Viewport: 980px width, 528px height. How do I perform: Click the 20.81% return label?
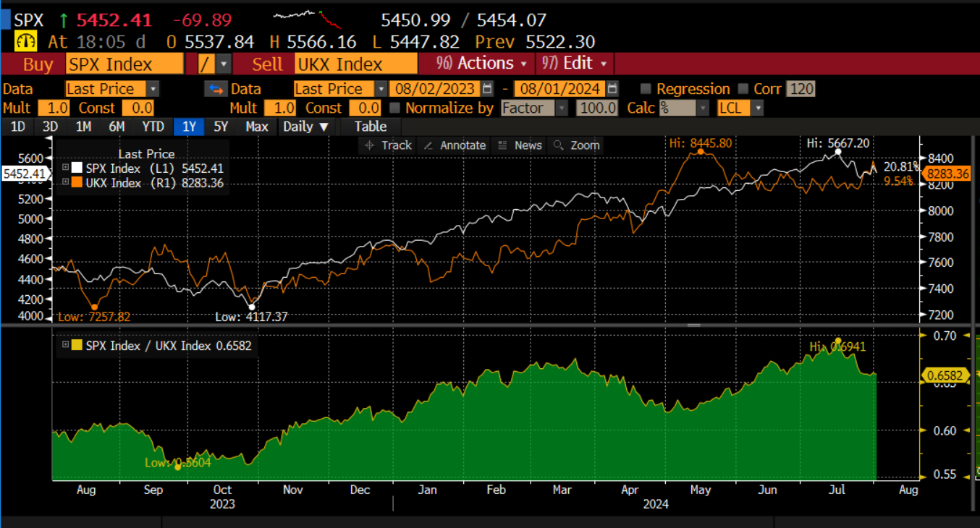pos(901,166)
